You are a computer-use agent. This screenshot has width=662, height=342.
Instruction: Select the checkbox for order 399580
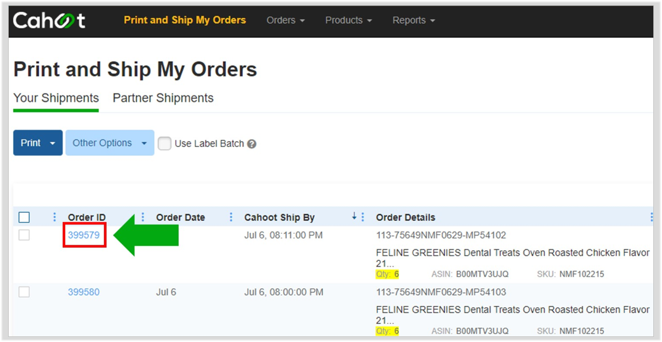[24, 292]
